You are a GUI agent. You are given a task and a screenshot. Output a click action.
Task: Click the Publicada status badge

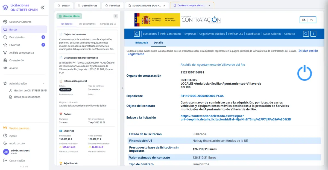(x=65, y=90)
